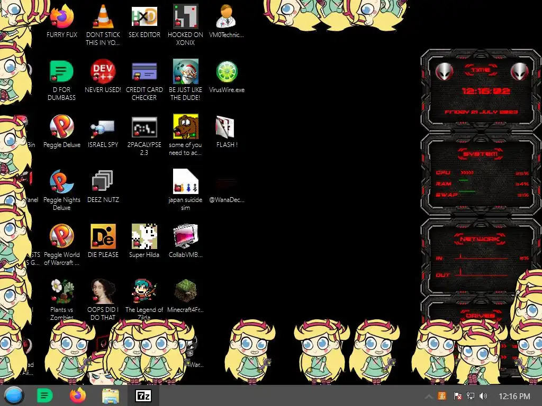Click the DRIVES widget header
The height and width of the screenshot is (406, 542).
481,316
